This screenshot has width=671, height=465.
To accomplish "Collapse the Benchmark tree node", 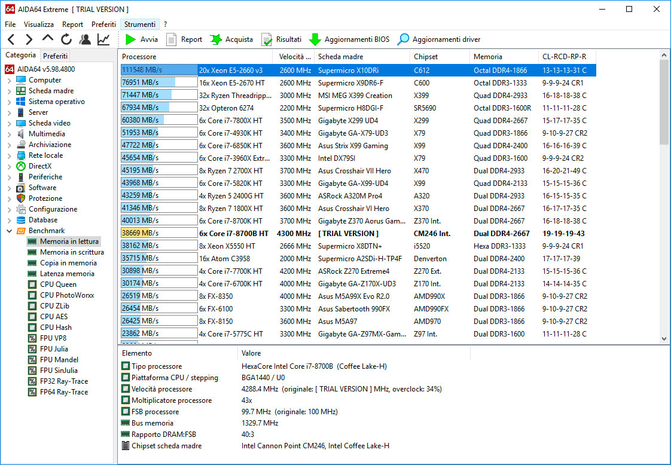I will pyautogui.click(x=9, y=231).
